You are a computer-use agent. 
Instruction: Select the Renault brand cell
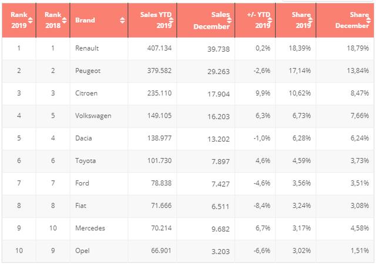87,49
